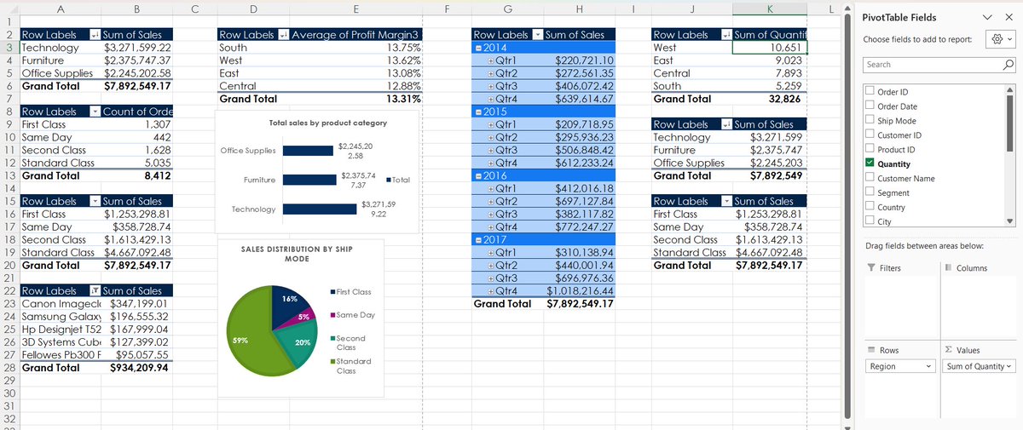Screen dimensions: 1023x430
Task: Select the 'Sales Distribution by Ship Mode' title
Action: [x=297, y=254]
